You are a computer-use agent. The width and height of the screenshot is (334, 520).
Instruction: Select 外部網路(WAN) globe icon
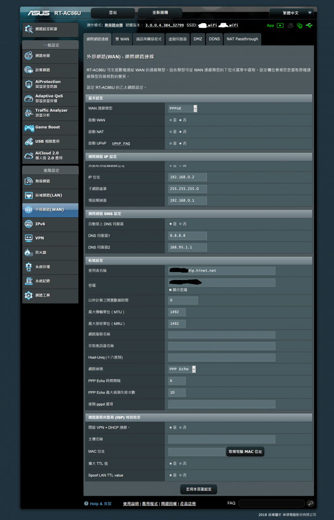[x=29, y=209]
